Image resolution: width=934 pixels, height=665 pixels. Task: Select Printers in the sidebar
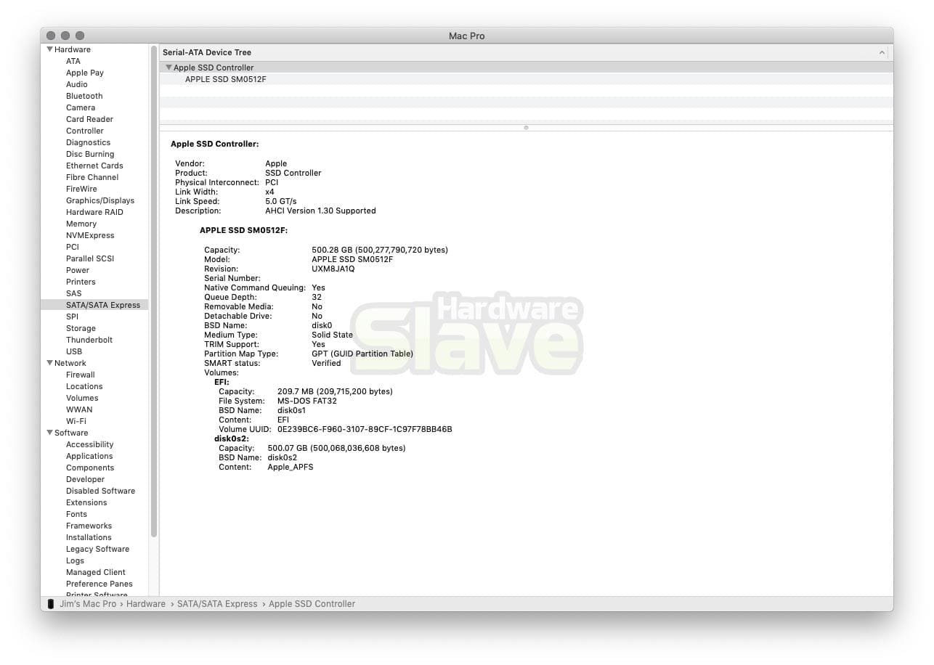pos(81,282)
